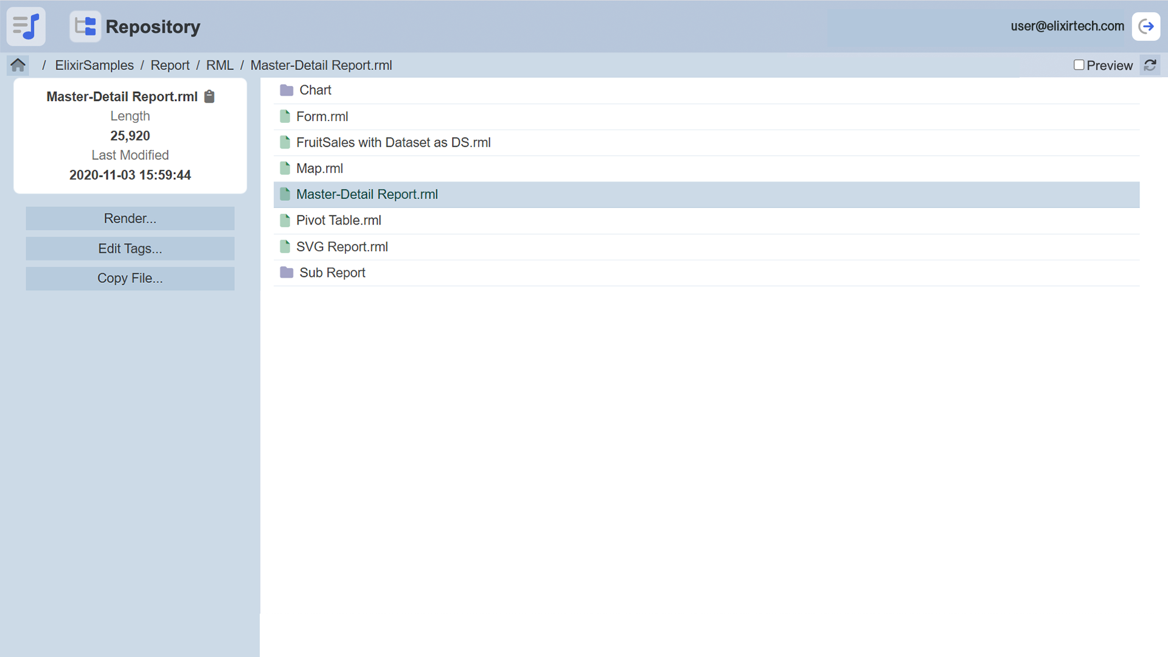Open the SVG Report.rml file entry
The height and width of the screenshot is (657, 1168).
coord(342,247)
